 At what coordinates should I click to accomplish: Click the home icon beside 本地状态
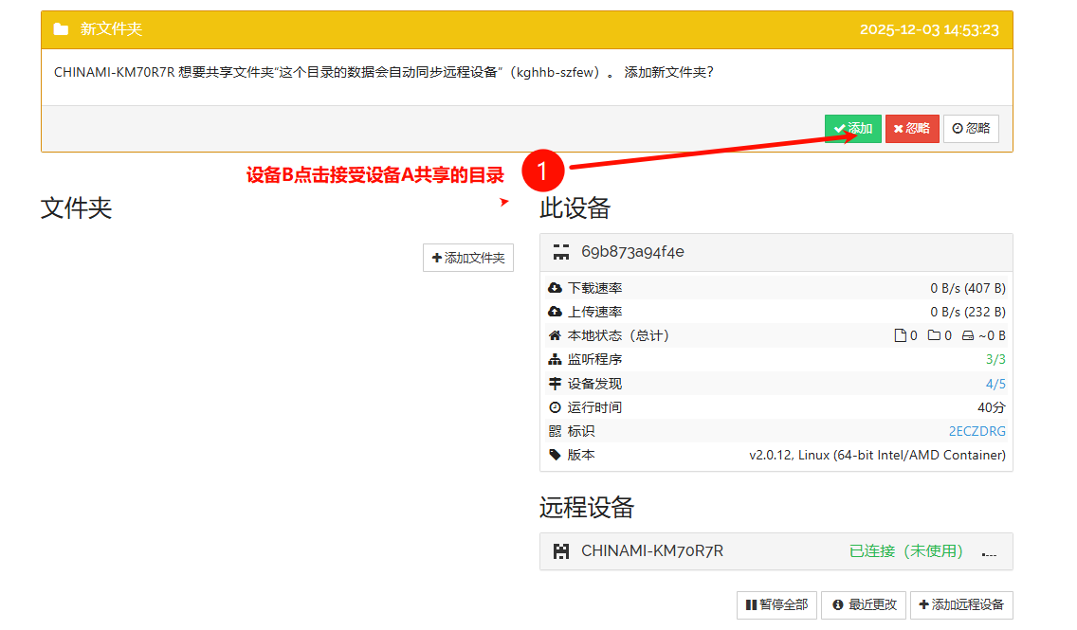[556, 335]
